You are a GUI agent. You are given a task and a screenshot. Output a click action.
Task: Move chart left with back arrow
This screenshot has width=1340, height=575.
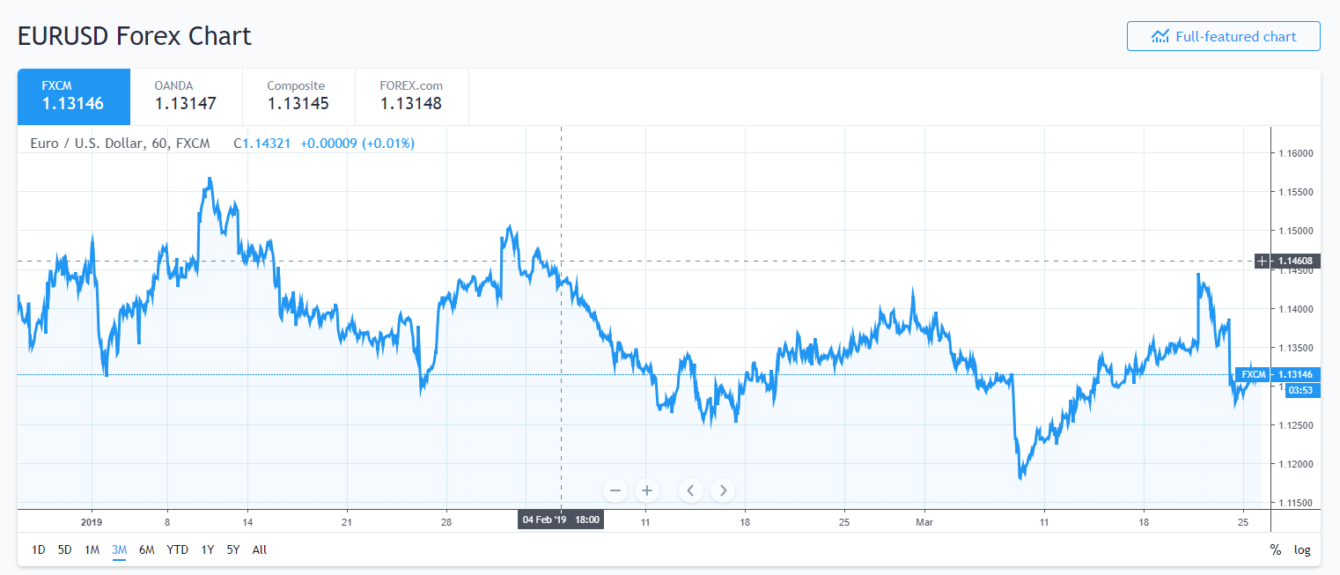(691, 490)
